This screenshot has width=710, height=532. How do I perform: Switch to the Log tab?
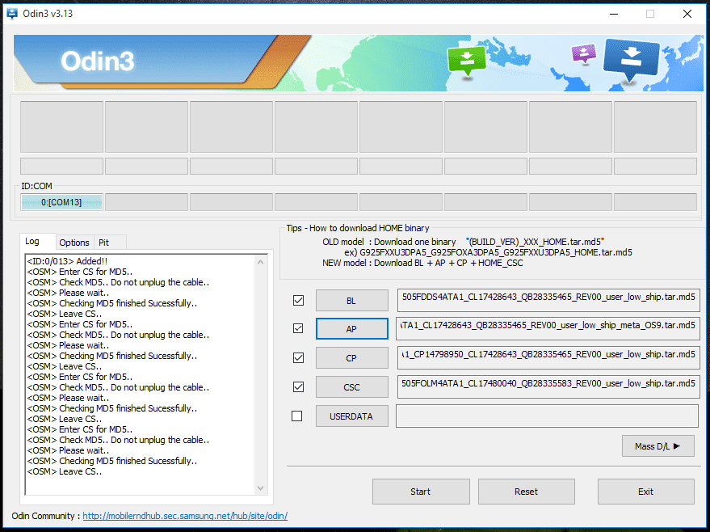pyautogui.click(x=38, y=242)
